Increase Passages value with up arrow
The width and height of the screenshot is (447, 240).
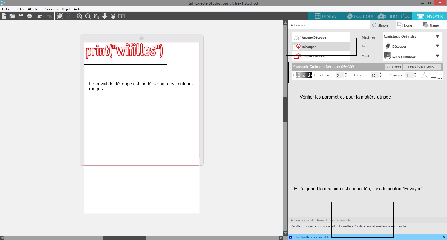415,73
